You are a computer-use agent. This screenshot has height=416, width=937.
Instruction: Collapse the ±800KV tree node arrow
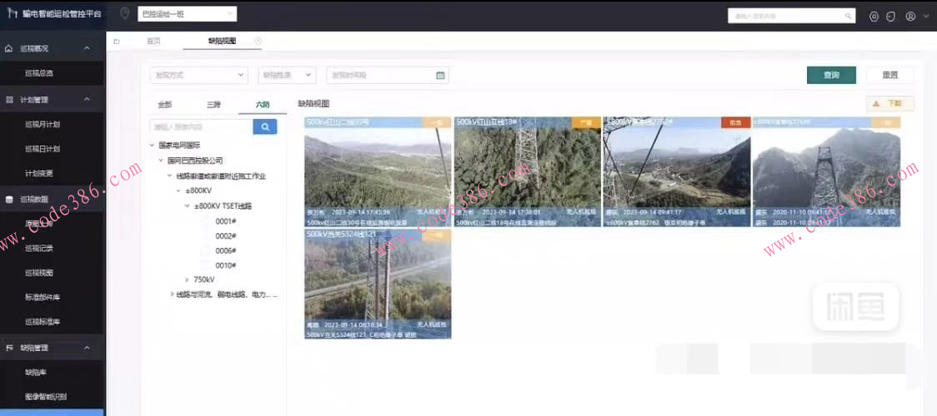tap(178, 191)
